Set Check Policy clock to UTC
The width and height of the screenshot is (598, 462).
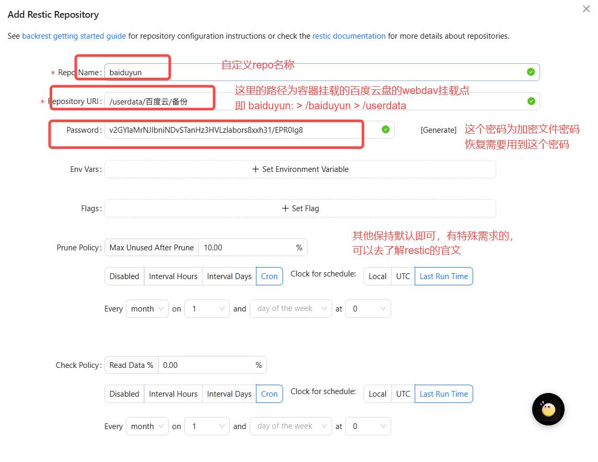(x=403, y=394)
